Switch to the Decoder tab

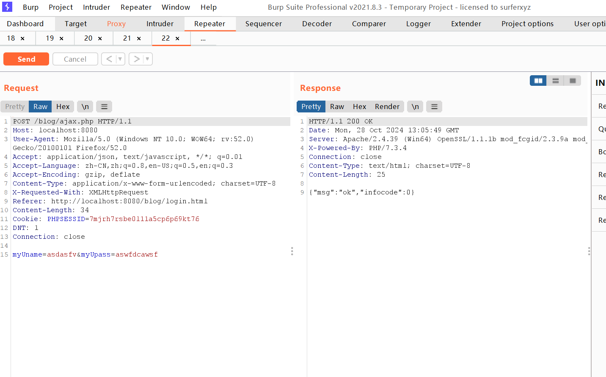point(317,24)
